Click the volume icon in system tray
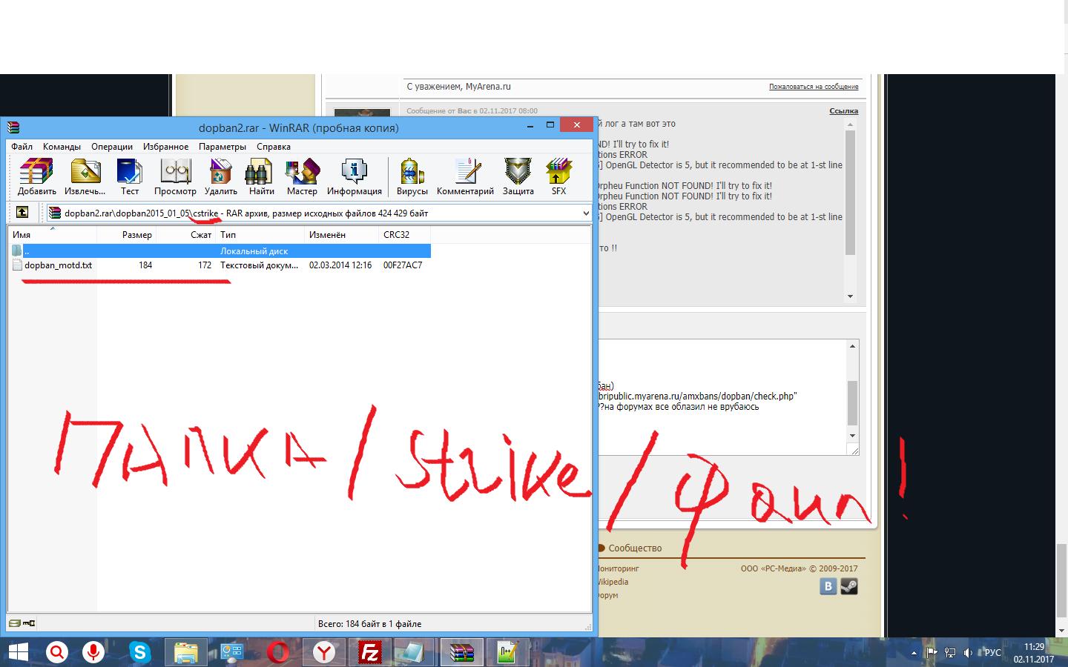This screenshot has height=667, width=1068. point(968,653)
